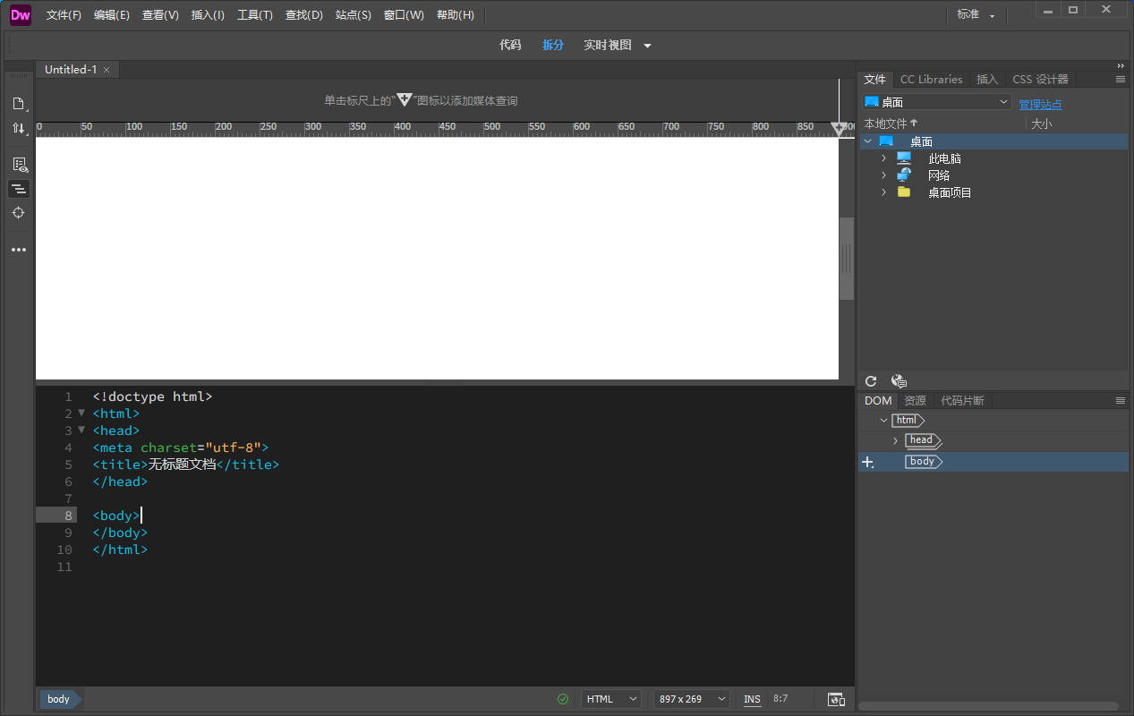Click the Live View options icon
Viewport: 1134px width, 716px height.
(18, 165)
